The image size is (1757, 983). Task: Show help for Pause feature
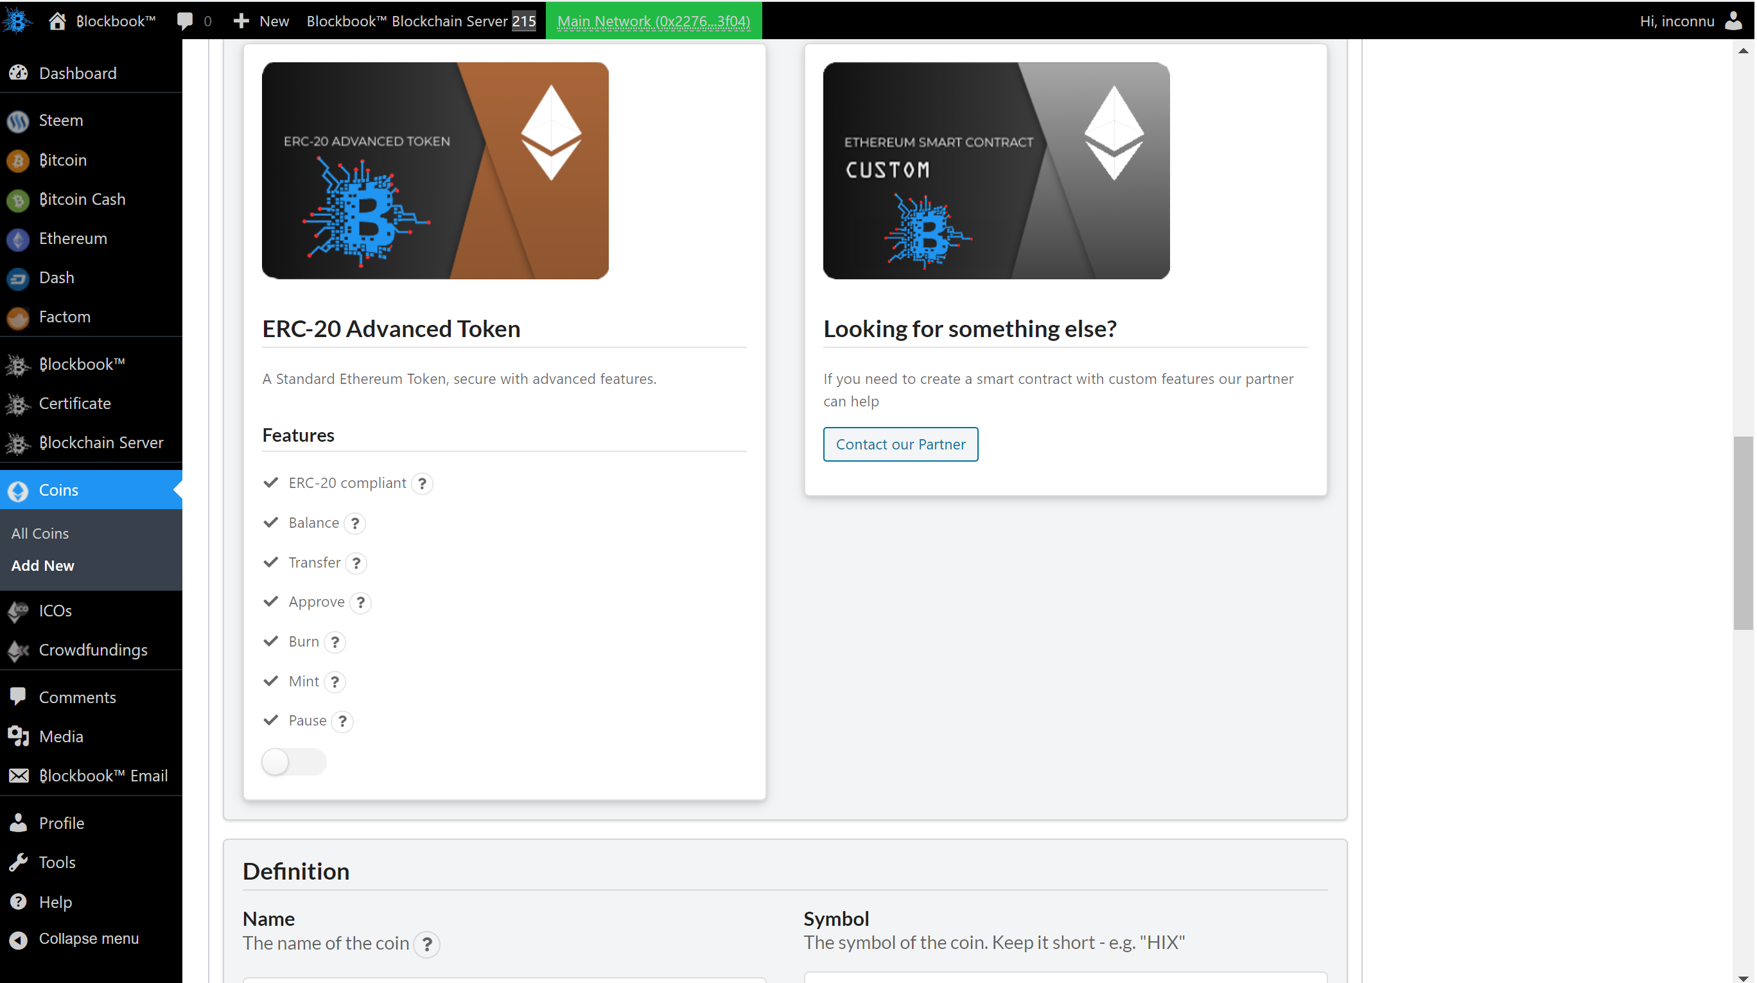[342, 721]
